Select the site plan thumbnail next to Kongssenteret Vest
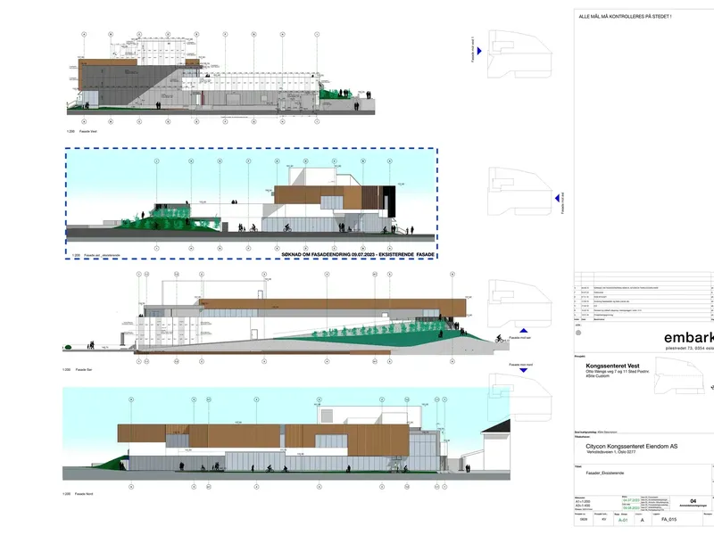714x535 pixels. [x=677, y=375]
